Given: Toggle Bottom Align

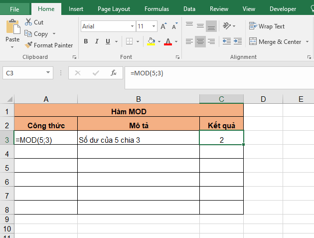Looking at the screenshot, I should 211,26.
